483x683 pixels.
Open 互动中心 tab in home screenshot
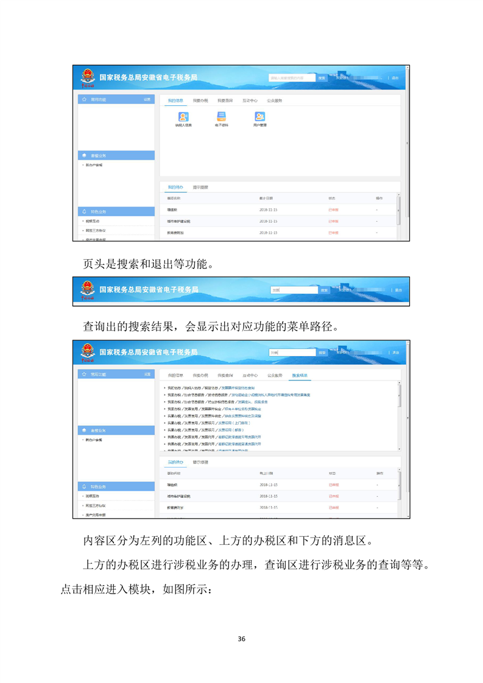point(250,100)
